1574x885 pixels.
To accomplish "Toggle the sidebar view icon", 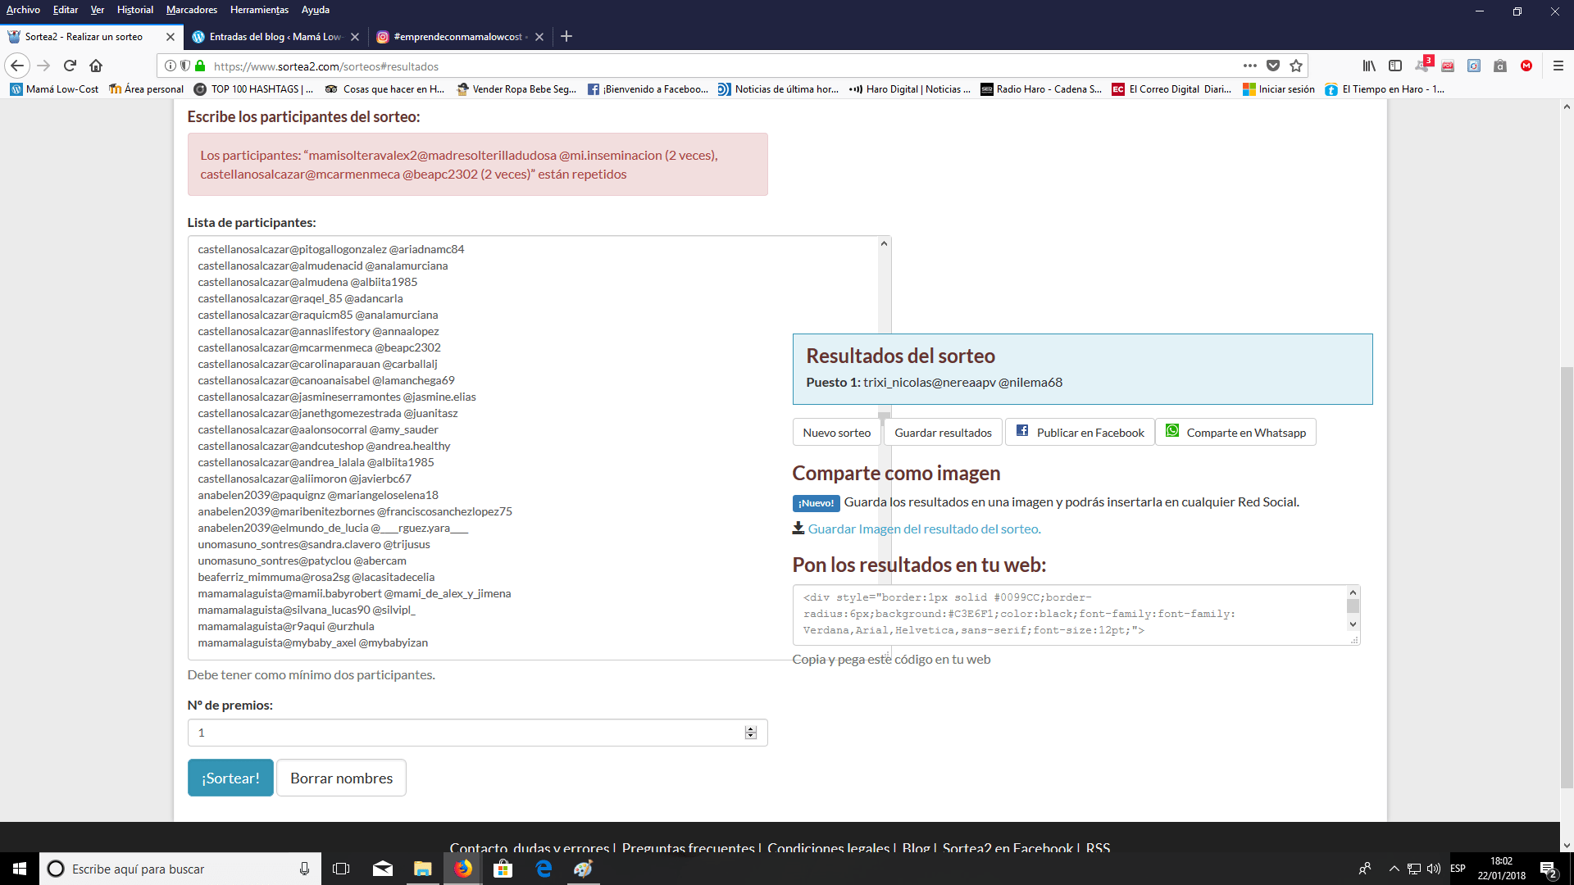I will pos(1395,66).
